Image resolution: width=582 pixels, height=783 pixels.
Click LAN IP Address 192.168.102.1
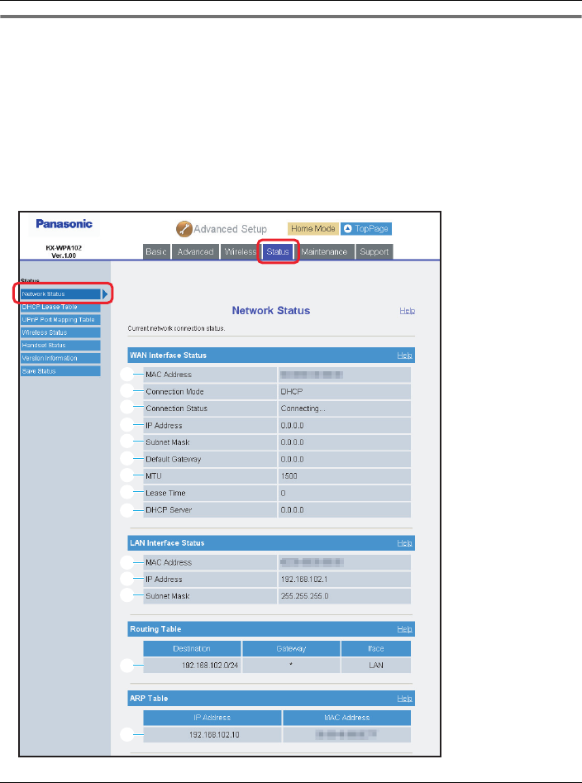[304, 580]
